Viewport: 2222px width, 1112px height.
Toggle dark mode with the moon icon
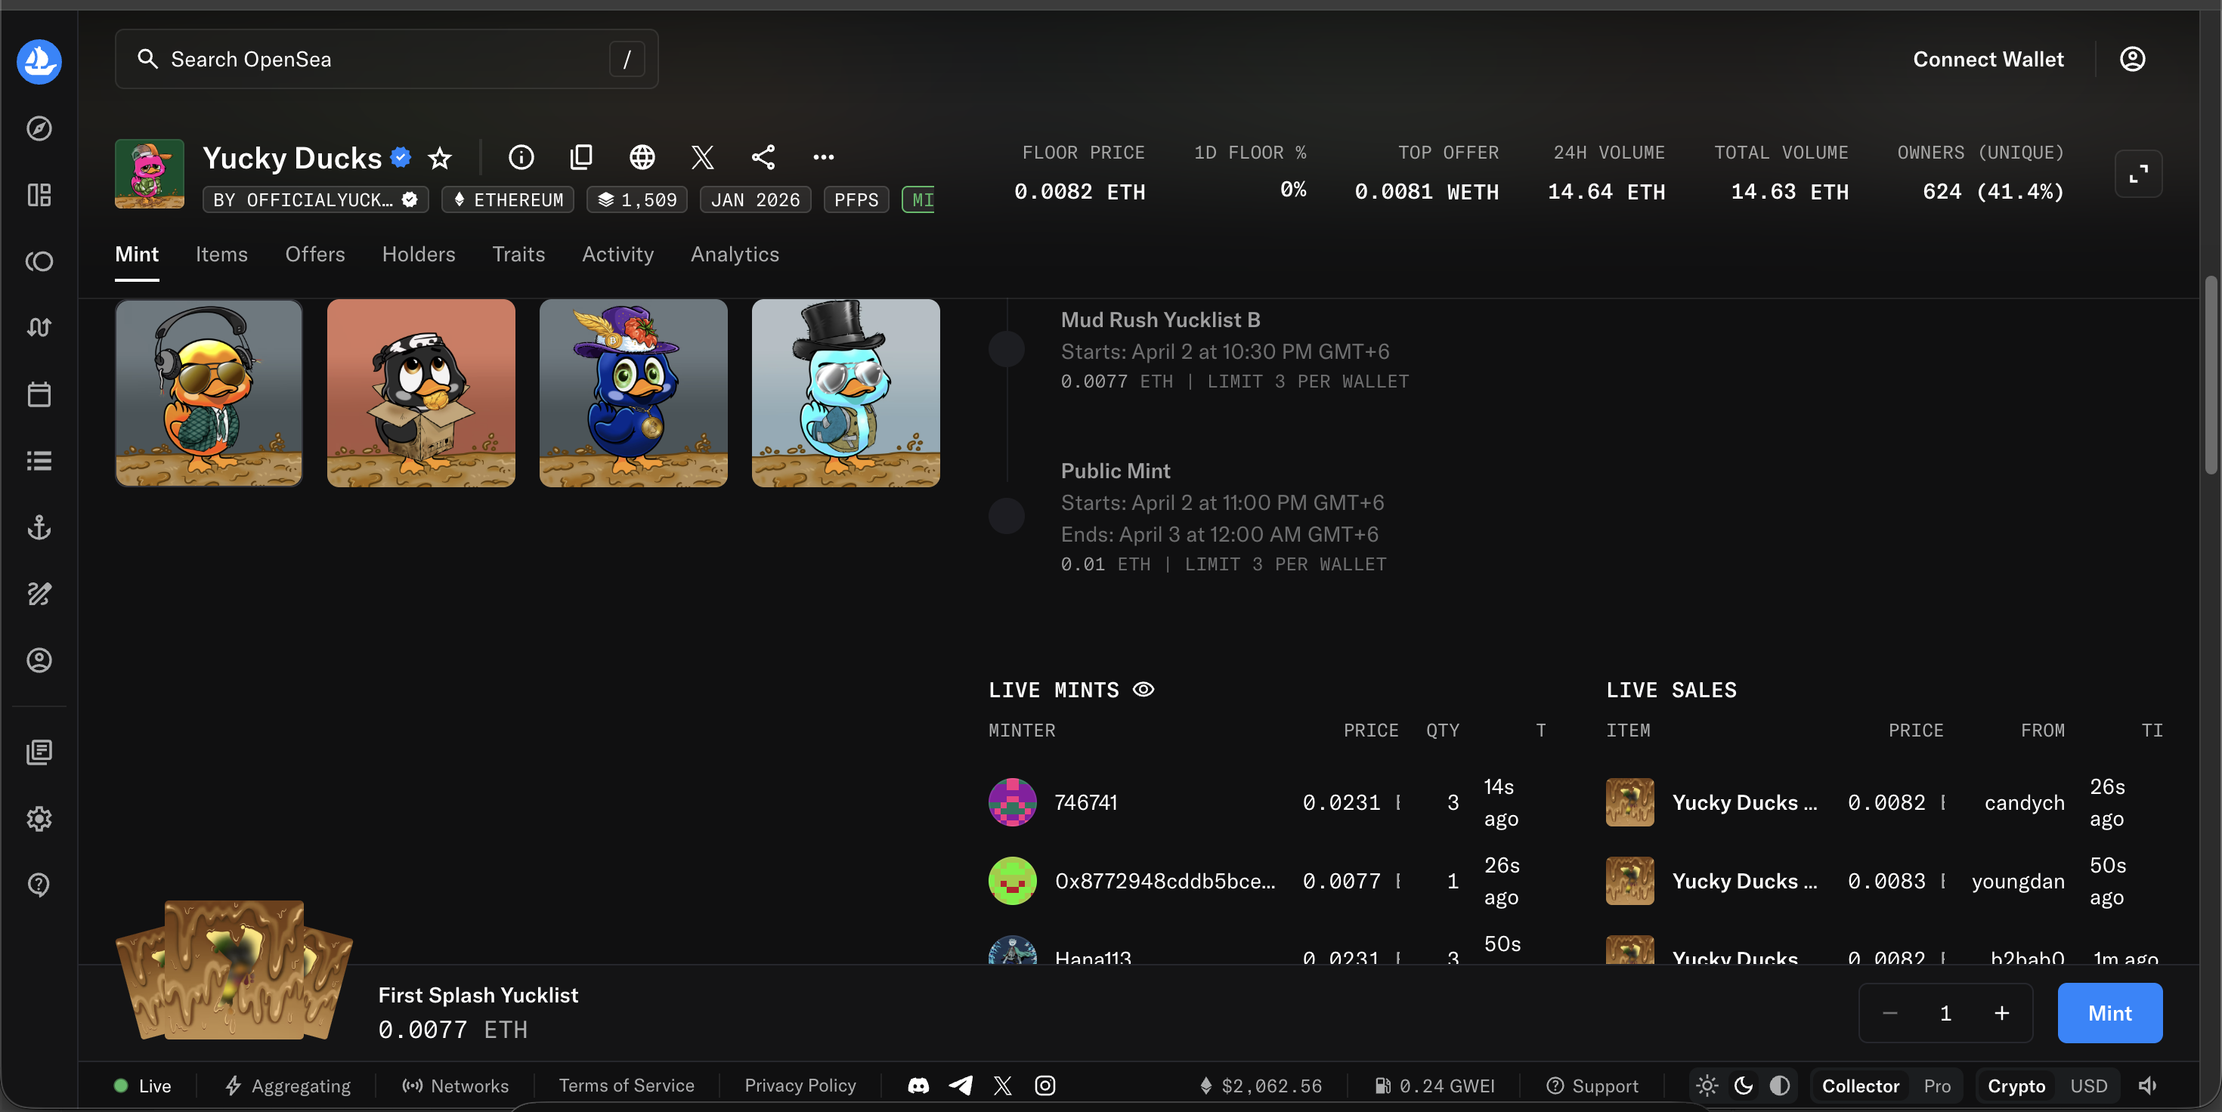1744,1086
